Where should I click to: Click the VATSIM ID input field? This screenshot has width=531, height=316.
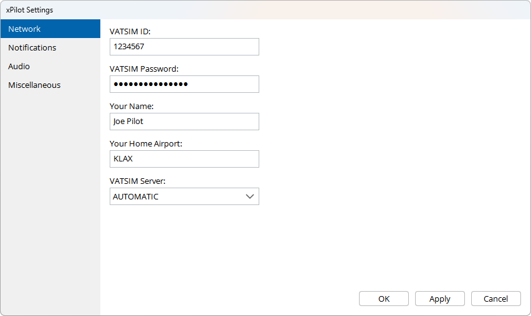184,47
